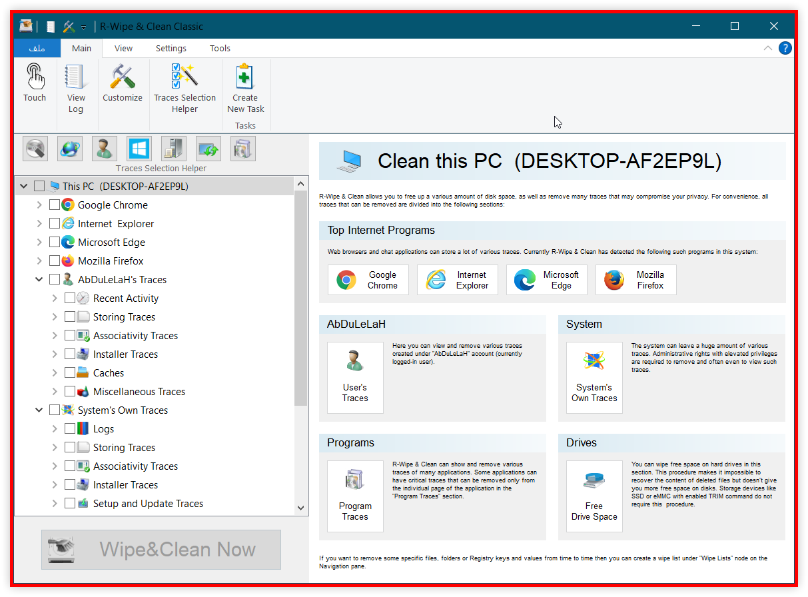Image resolution: width=808 pixels, height=597 pixels.
Task: Switch to the Settings ribbon tab
Action: point(171,48)
